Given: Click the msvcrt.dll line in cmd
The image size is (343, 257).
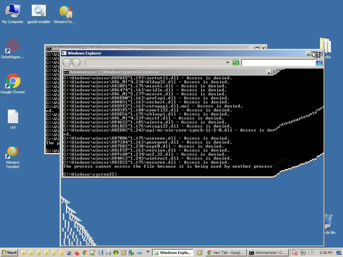Looking at the screenshot, I should (145, 94).
